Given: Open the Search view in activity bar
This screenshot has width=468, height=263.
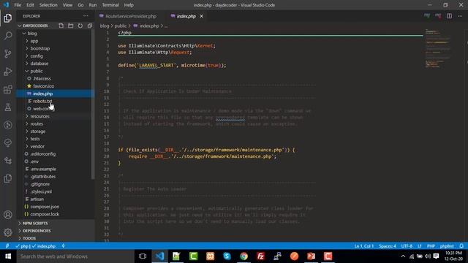Looking at the screenshot, I should (8, 36).
